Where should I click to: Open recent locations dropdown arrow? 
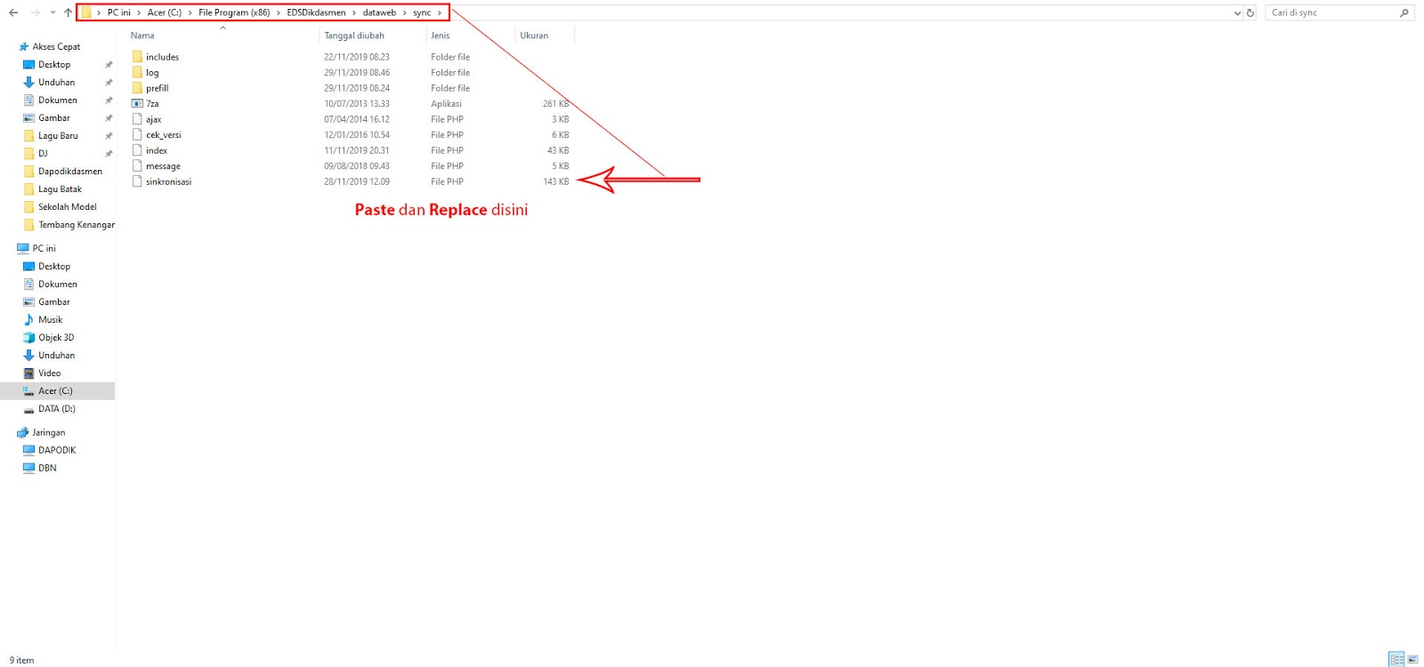tap(53, 13)
